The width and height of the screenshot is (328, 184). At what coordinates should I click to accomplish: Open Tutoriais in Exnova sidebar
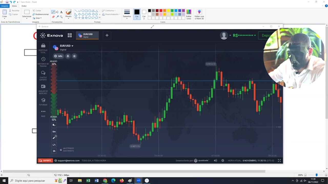pyautogui.click(x=43, y=102)
